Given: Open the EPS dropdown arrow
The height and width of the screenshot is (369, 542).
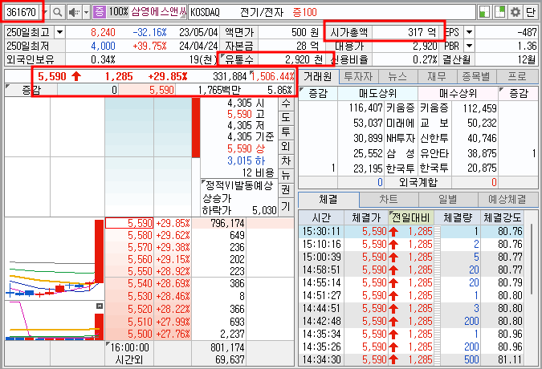Looking at the screenshot, I should 469,32.
